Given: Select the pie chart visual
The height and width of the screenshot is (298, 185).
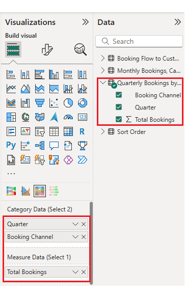Looking at the screenshot, I should 68,103.
